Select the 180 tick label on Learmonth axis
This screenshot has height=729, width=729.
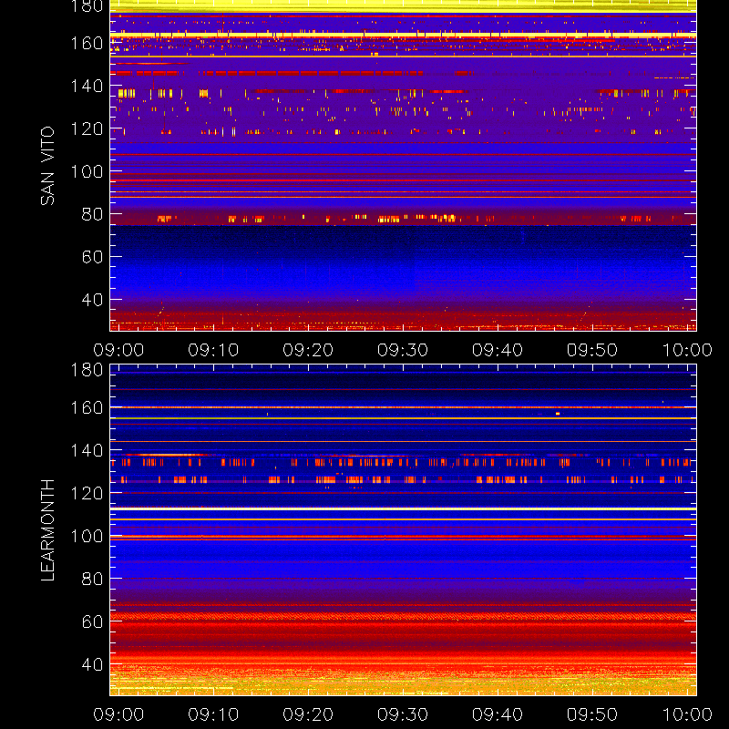(x=87, y=370)
